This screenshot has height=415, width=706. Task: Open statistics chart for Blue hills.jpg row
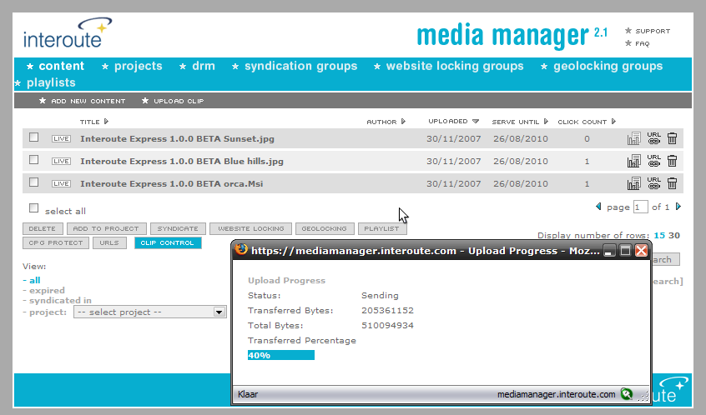[633, 161]
